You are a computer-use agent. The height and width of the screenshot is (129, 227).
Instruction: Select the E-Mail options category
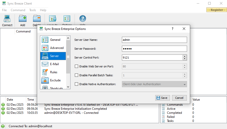pos(53,64)
